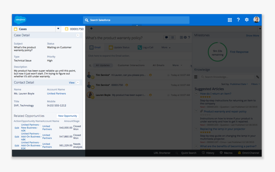The height and width of the screenshot is (172, 275).
Task: Click here to expand the Email action
Action: 109,56
